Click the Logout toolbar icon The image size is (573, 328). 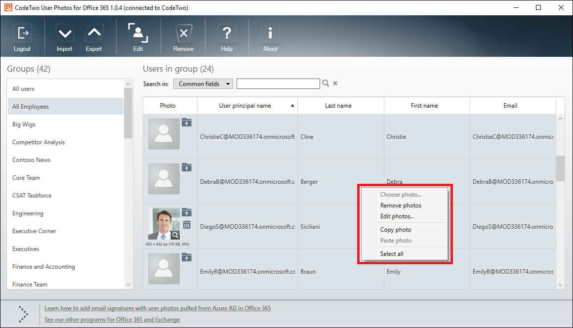[22, 37]
